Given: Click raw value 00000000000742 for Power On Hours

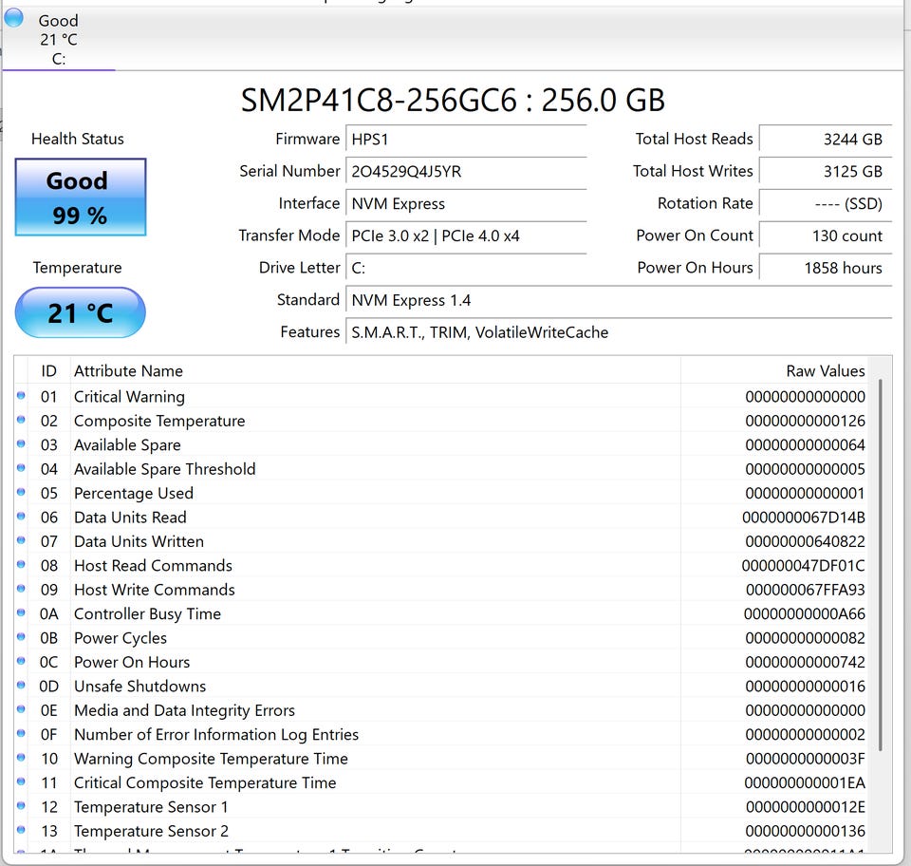Looking at the screenshot, I should 806,662.
